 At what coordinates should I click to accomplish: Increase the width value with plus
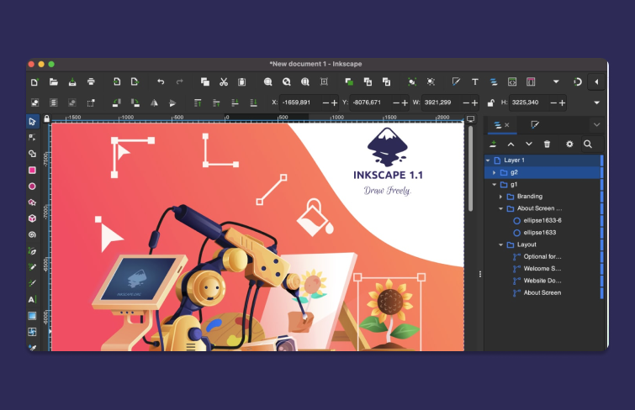474,103
